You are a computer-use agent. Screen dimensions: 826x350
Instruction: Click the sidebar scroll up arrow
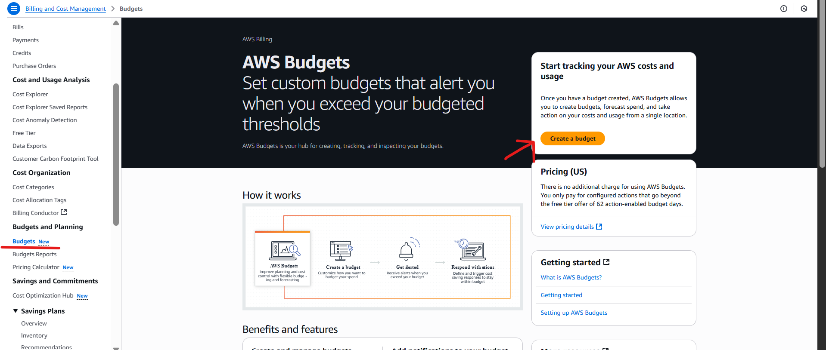(x=116, y=23)
